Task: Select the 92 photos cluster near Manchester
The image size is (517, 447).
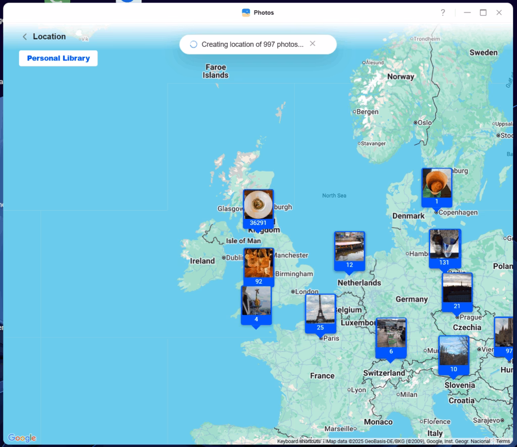Action: pos(258,266)
